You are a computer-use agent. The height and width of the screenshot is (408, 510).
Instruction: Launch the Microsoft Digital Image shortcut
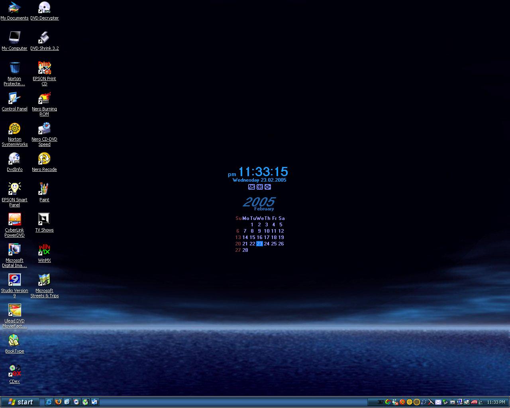pos(14,255)
